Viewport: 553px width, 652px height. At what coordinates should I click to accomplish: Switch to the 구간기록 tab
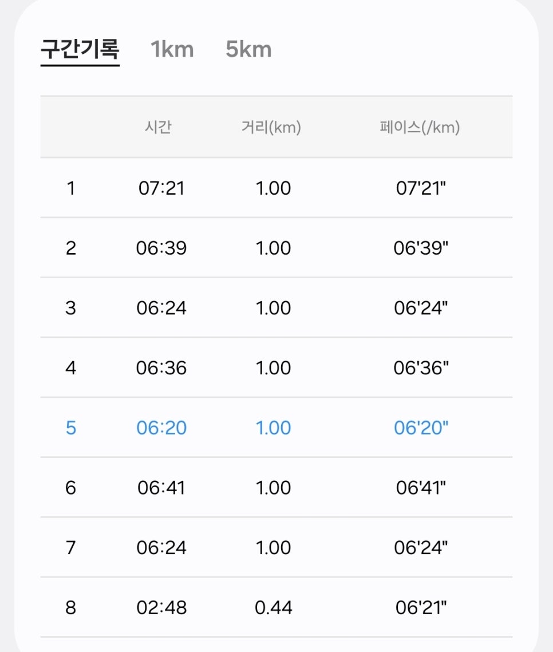(80, 49)
